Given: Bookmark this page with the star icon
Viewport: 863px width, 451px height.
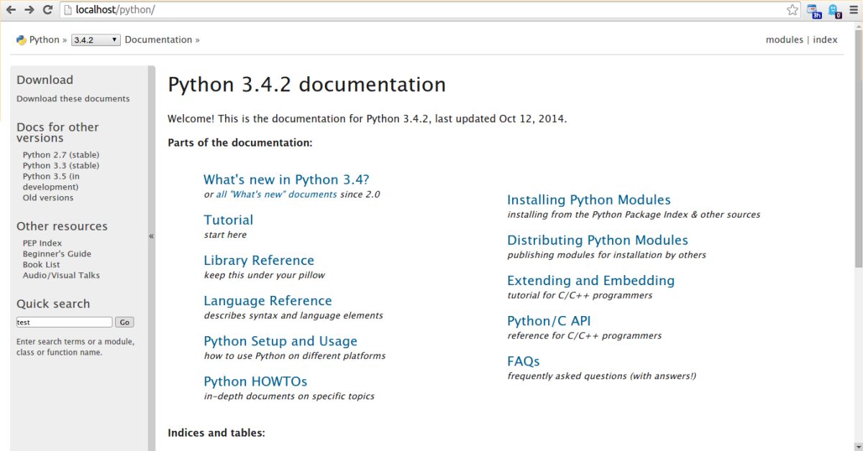Looking at the screenshot, I should pyautogui.click(x=793, y=10).
